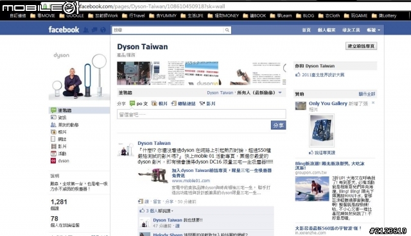Viewport: 411px width, 236px height.
Task: Open friend requests icon in header
Action: coord(85,30)
